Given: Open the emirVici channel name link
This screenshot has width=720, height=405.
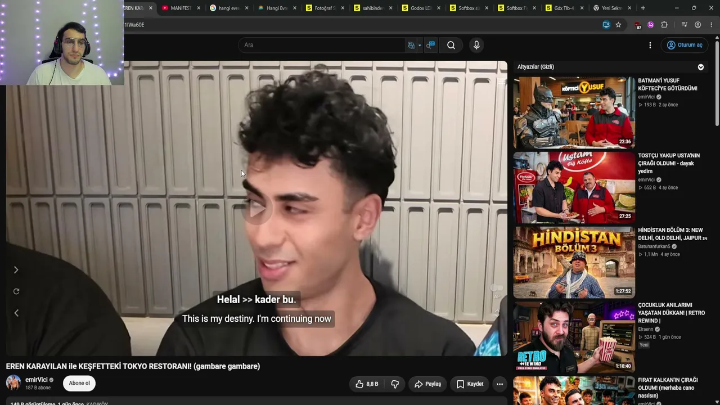Looking at the screenshot, I should (x=37, y=380).
